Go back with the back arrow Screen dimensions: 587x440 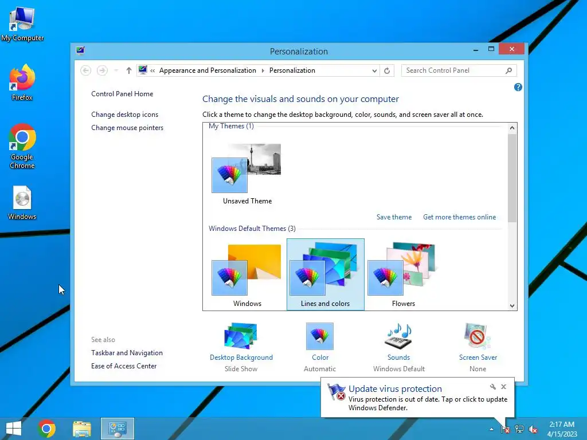pyautogui.click(x=86, y=70)
